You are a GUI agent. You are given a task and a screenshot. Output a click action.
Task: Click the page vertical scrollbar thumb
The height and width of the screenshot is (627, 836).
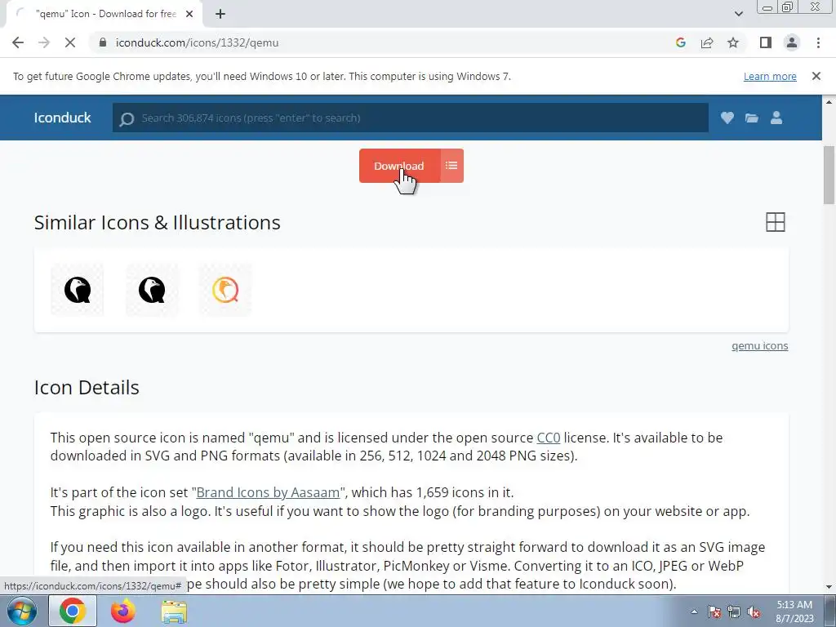(829, 175)
